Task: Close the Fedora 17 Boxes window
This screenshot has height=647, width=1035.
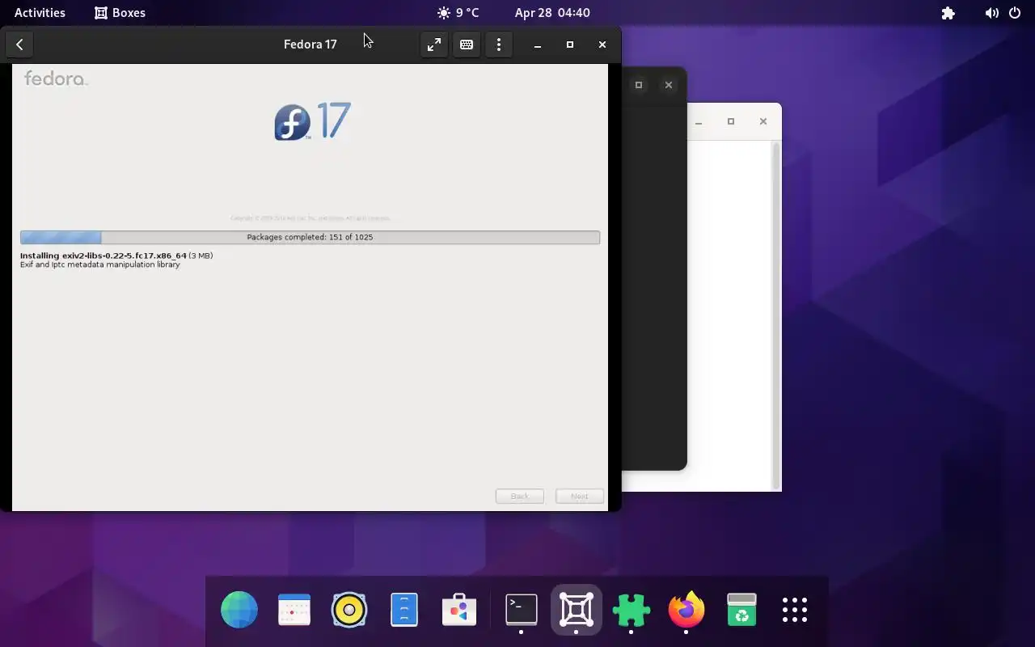Action: point(602,44)
